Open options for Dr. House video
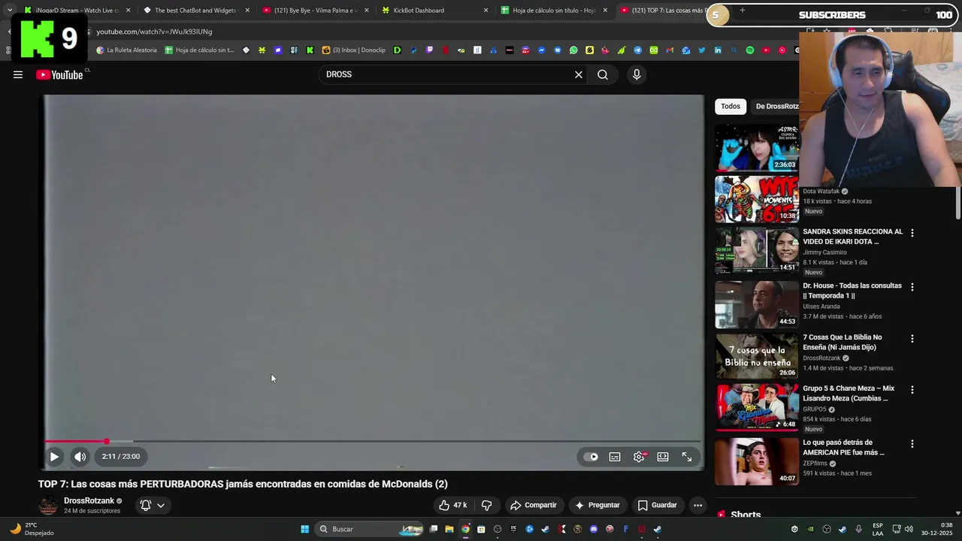Image resolution: width=962 pixels, height=541 pixels. click(912, 287)
